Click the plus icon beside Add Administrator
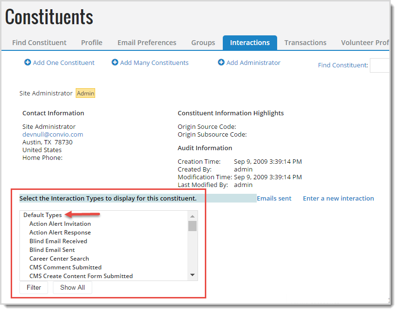 [x=221, y=62]
